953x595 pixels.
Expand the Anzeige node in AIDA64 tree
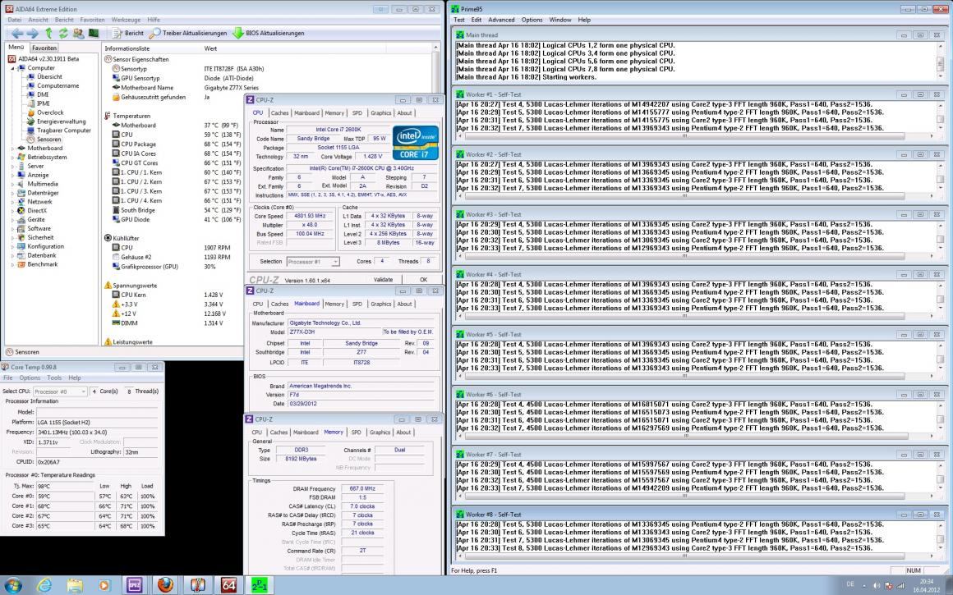click(x=12, y=175)
